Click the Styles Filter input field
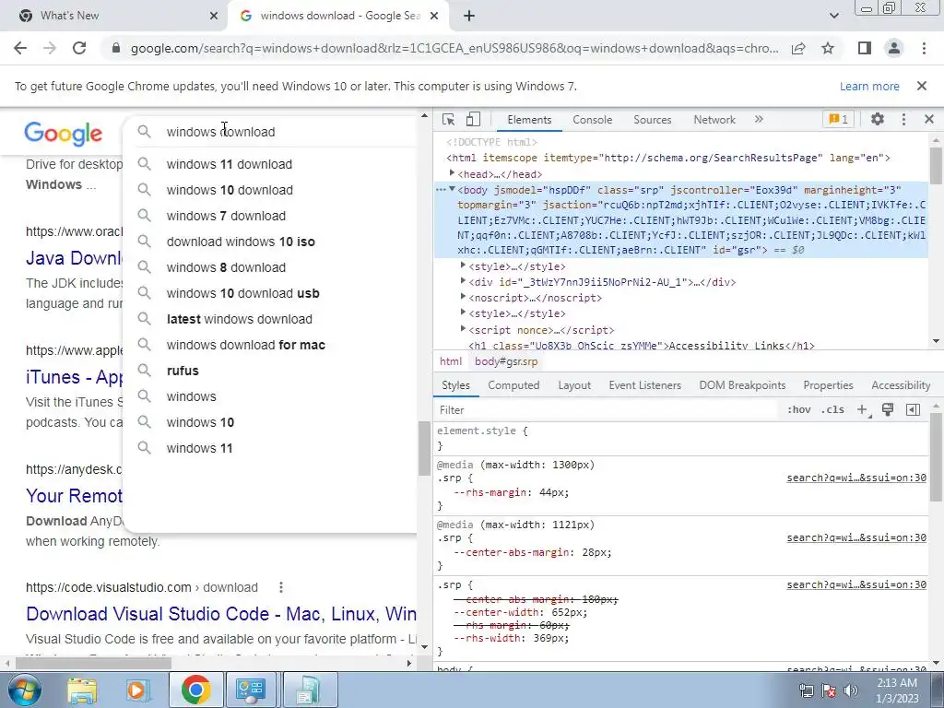944x708 pixels. tap(607, 409)
